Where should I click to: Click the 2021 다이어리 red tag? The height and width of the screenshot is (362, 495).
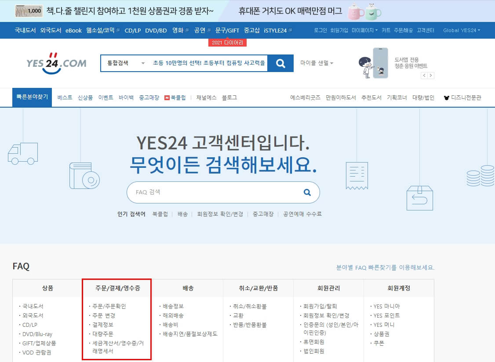pos(227,43)
